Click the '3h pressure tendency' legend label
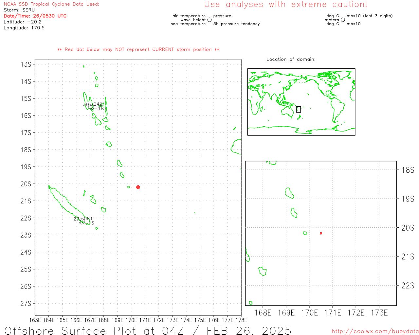The height and width of the screenshot is (335, 419). pos(237,24)
